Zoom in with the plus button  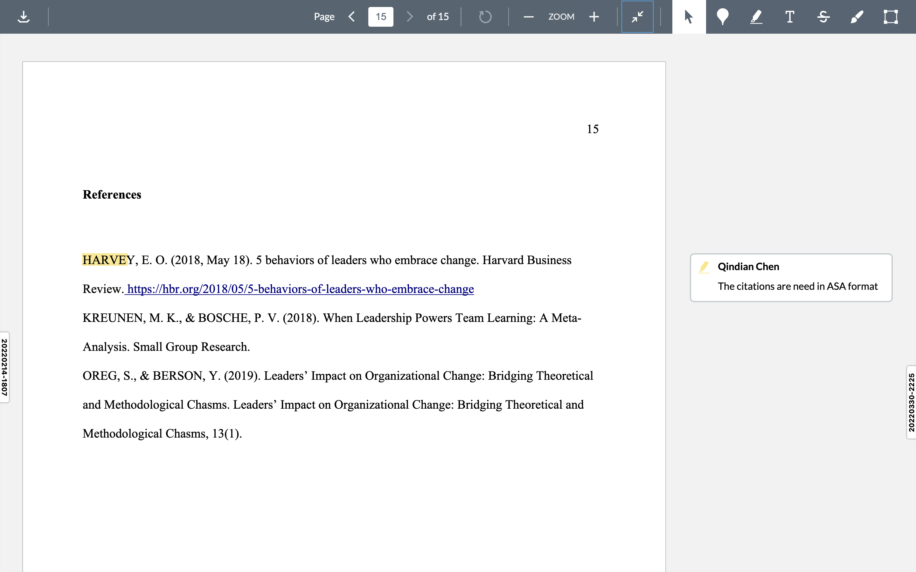point(594,17)
